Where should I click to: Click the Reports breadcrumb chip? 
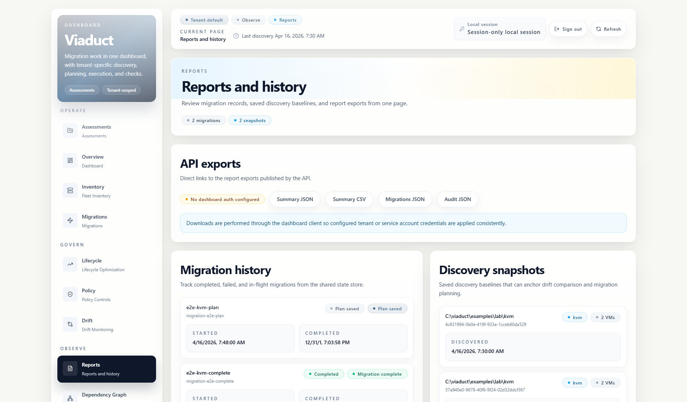coord(285,20)
